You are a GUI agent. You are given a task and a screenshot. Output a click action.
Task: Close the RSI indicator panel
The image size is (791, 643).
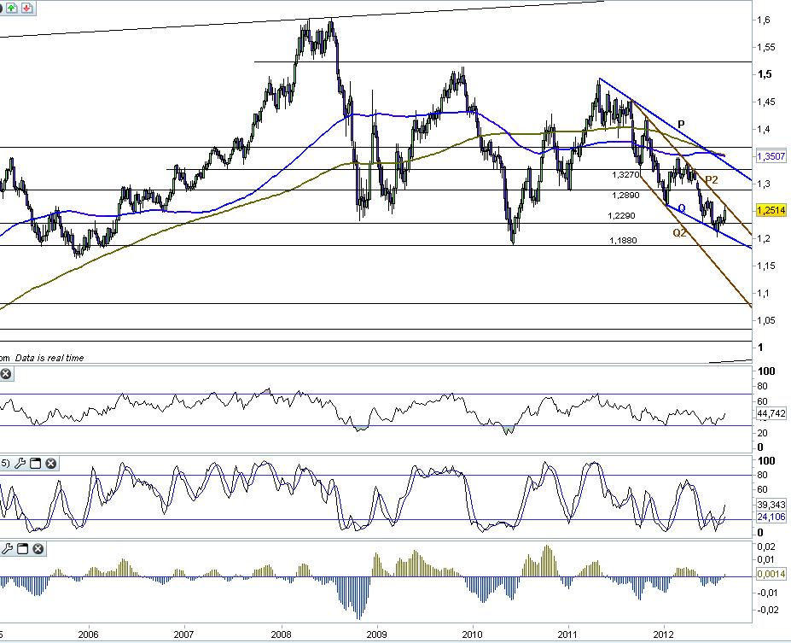point(6,374)
